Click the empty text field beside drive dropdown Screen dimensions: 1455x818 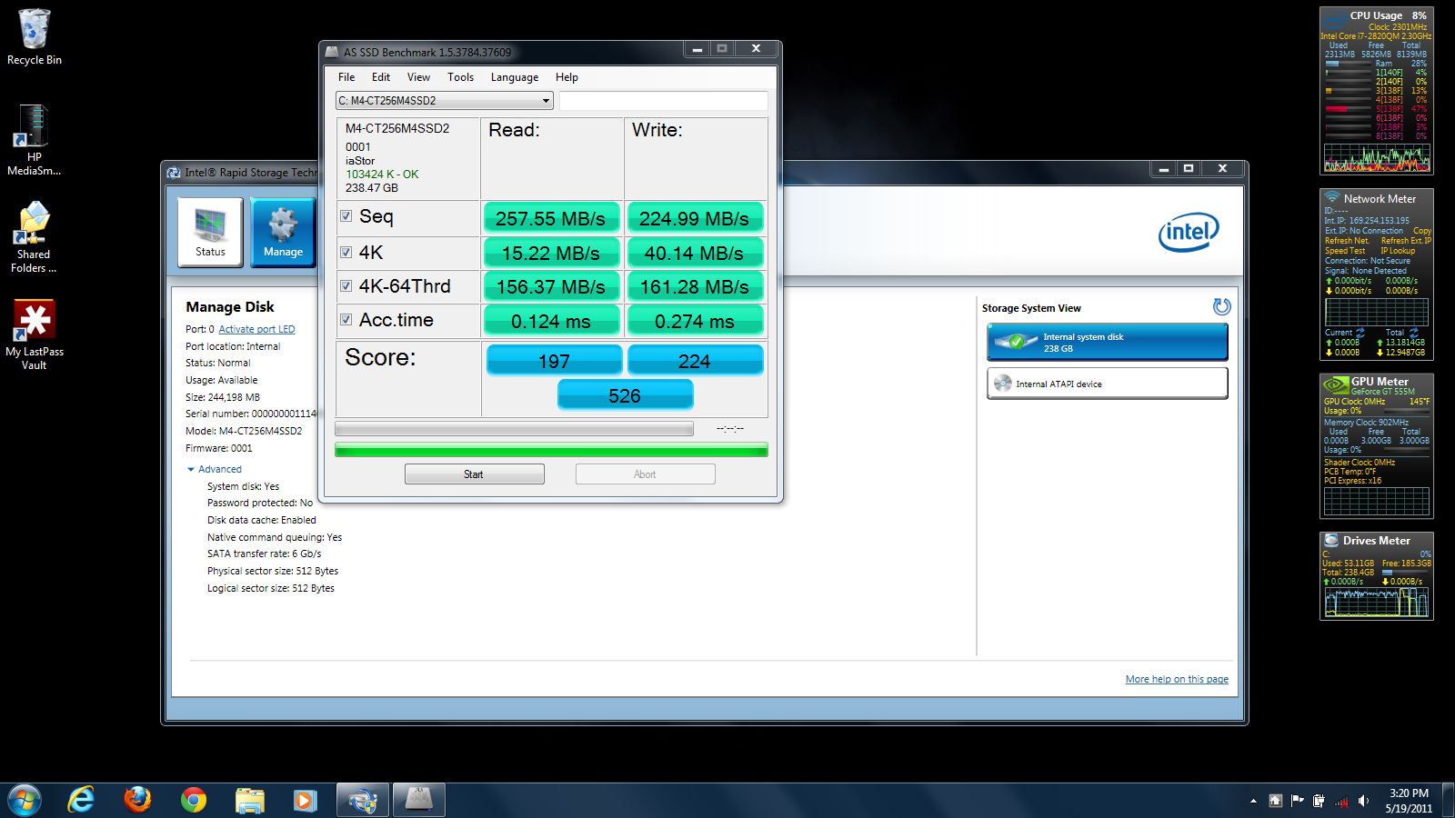(x=663, y=101)
